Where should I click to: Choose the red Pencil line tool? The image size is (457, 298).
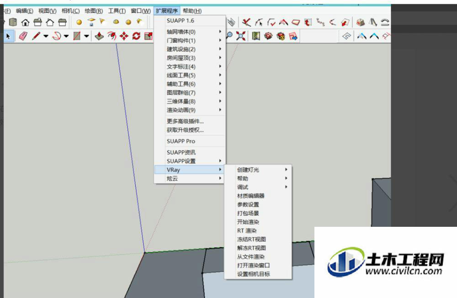pyautogui.click(x=36, y=36)
